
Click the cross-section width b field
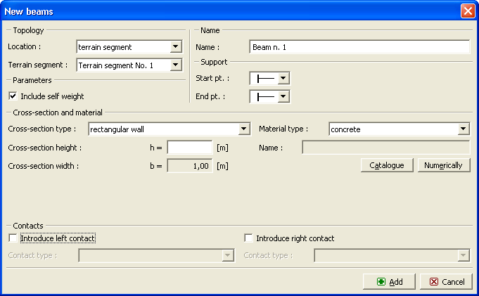tap(190, 166)
